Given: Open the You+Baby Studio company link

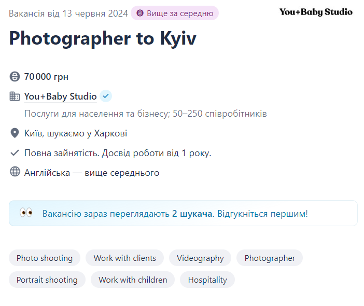Looking at the screenshot, I should [x=60, y=96].
